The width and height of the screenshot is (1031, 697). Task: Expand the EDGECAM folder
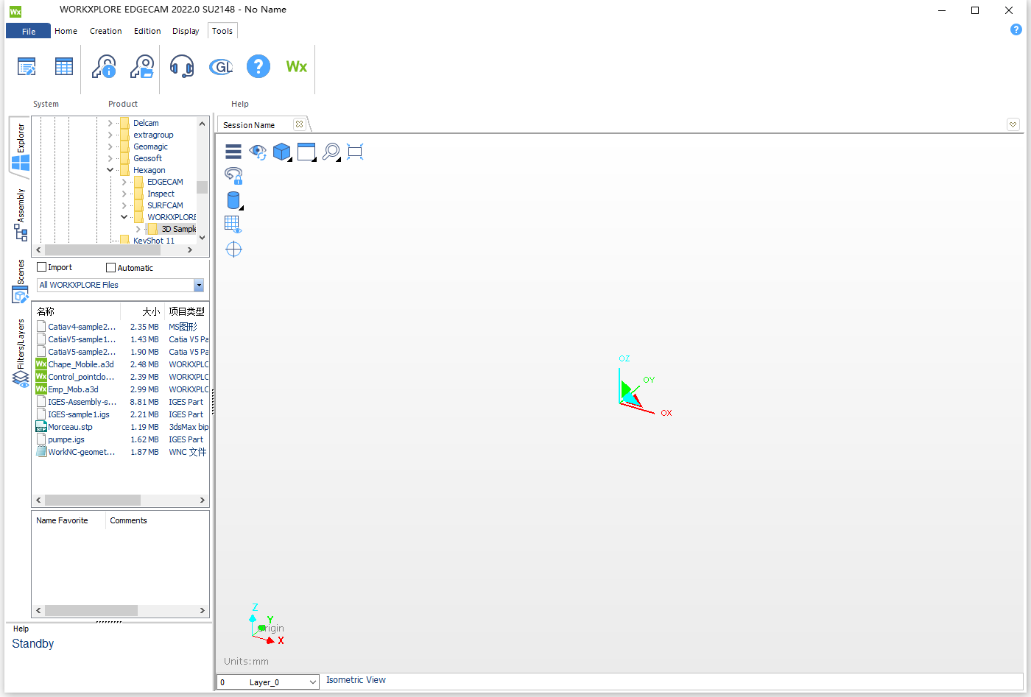124,182
